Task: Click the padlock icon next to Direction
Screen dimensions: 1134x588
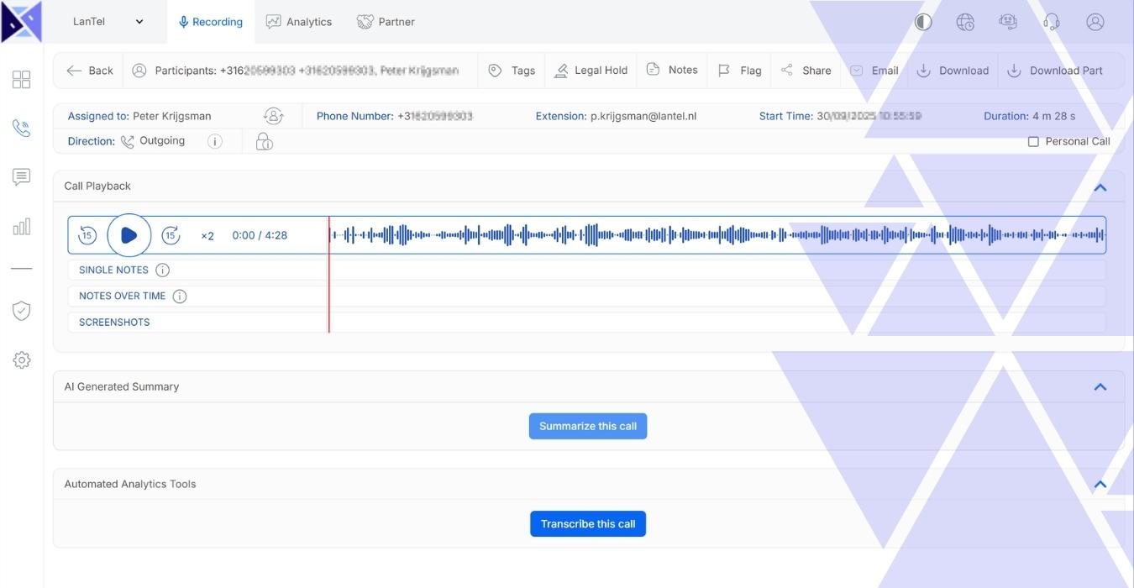Action: pyautogui.click(x=265, y=141)
